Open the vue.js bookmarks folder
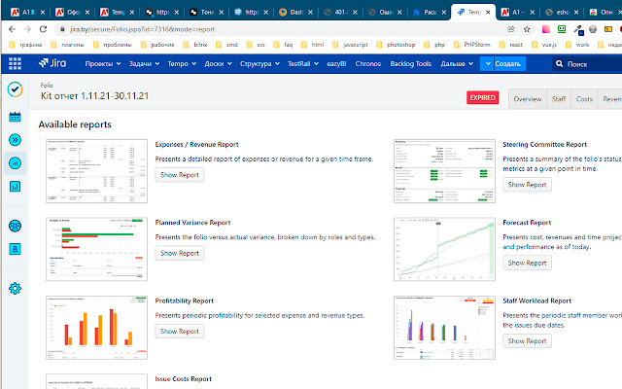 (544, 45)
